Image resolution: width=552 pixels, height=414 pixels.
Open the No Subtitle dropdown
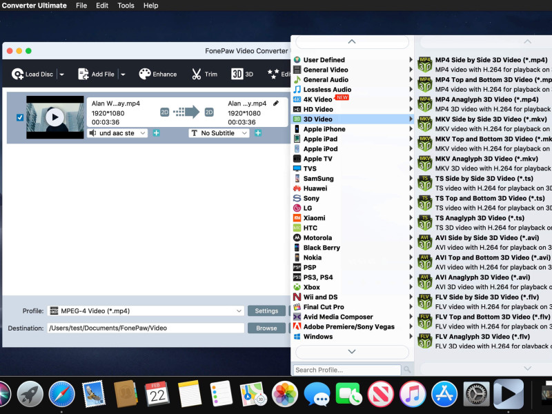point(219,133)
